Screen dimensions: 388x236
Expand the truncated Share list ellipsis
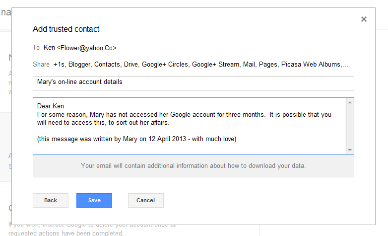345,65
